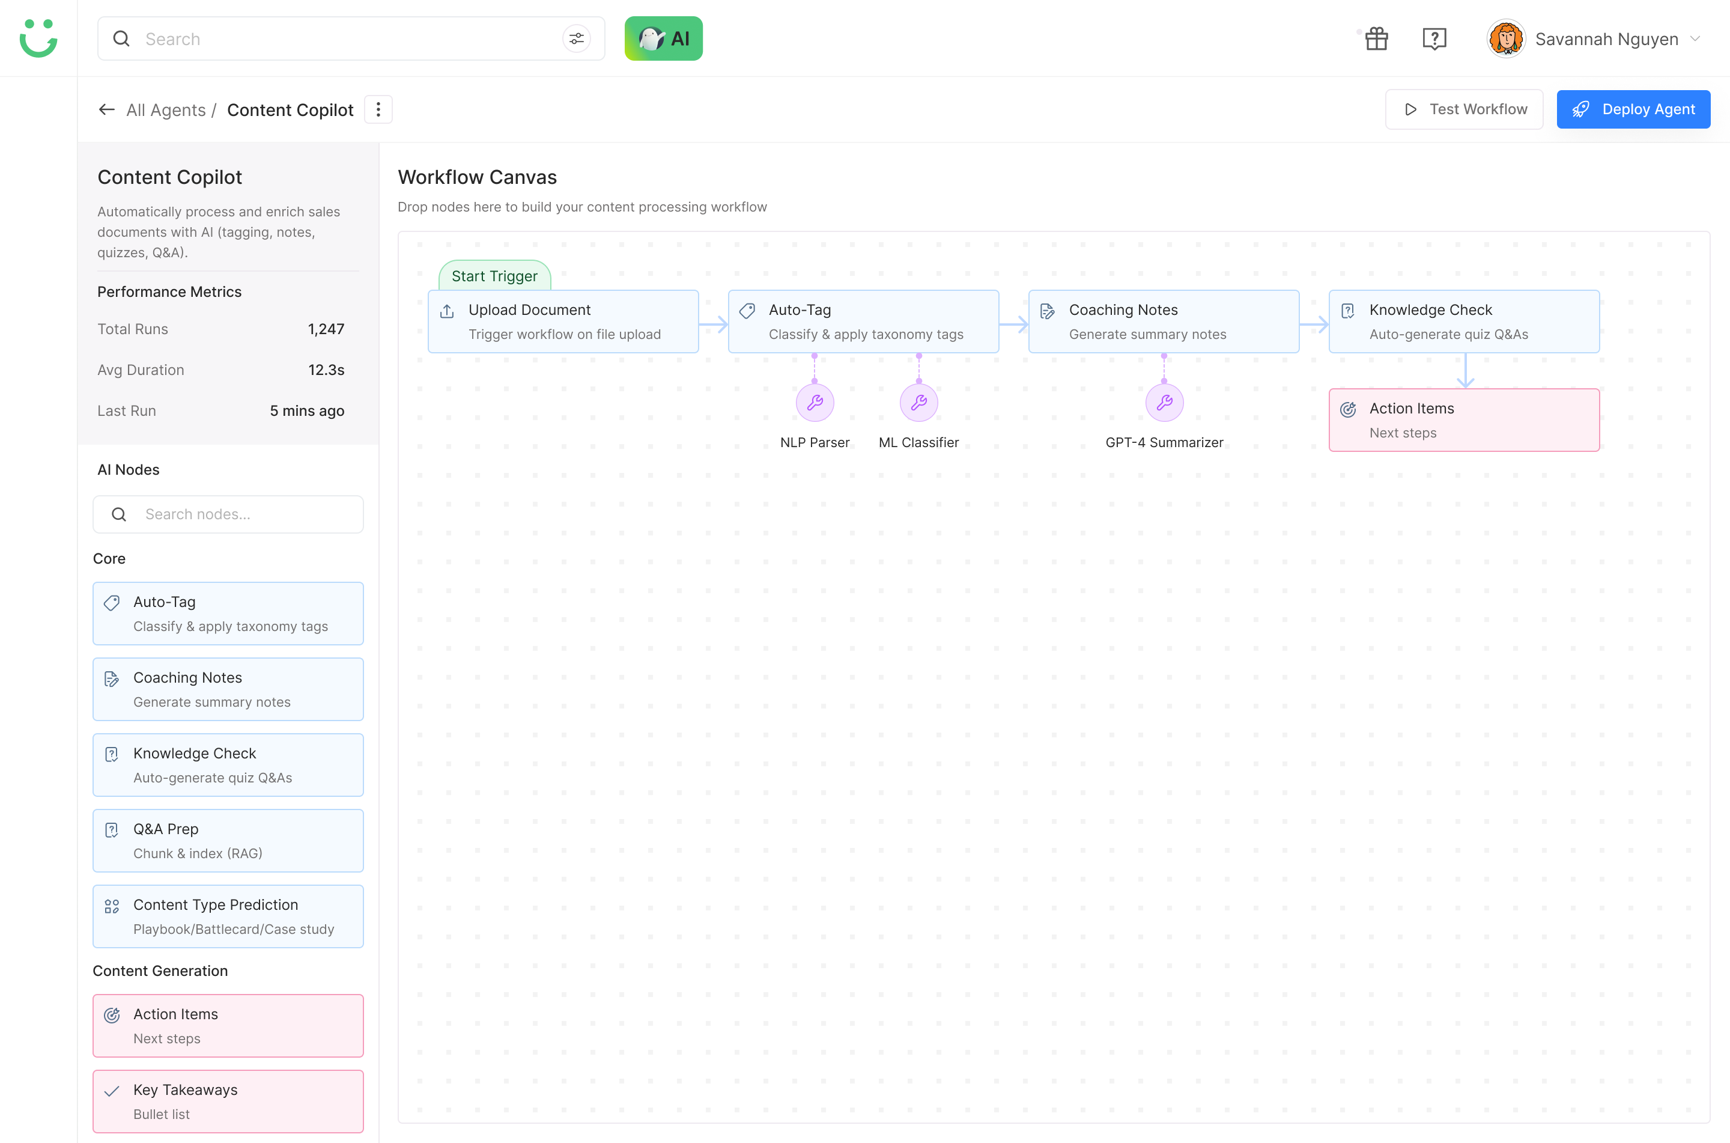Click the magnifier icon in Search nodes
The width and height of the screenshot is (1730, 1143).
[119, 514]
